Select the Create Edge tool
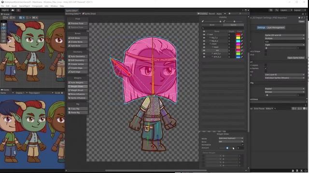 tap(78, 68)
